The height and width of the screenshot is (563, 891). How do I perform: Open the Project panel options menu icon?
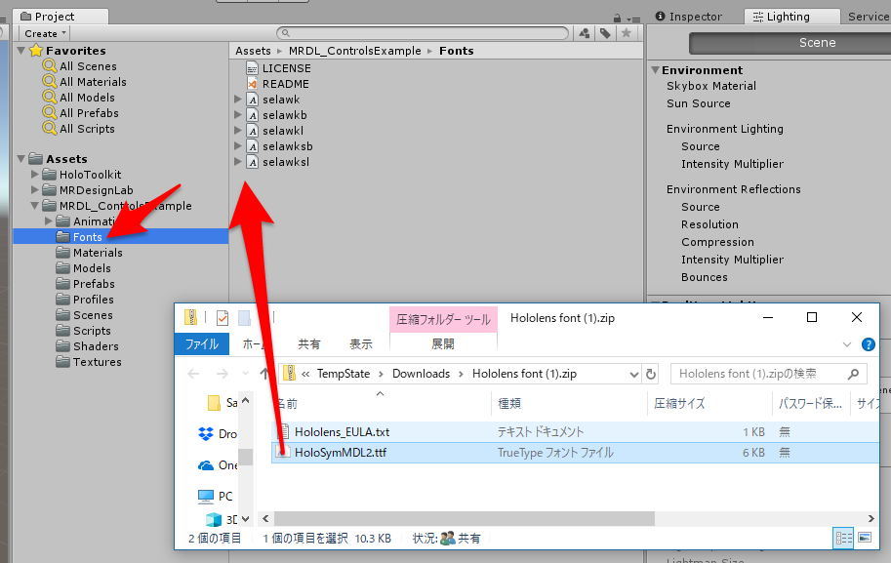634,19
